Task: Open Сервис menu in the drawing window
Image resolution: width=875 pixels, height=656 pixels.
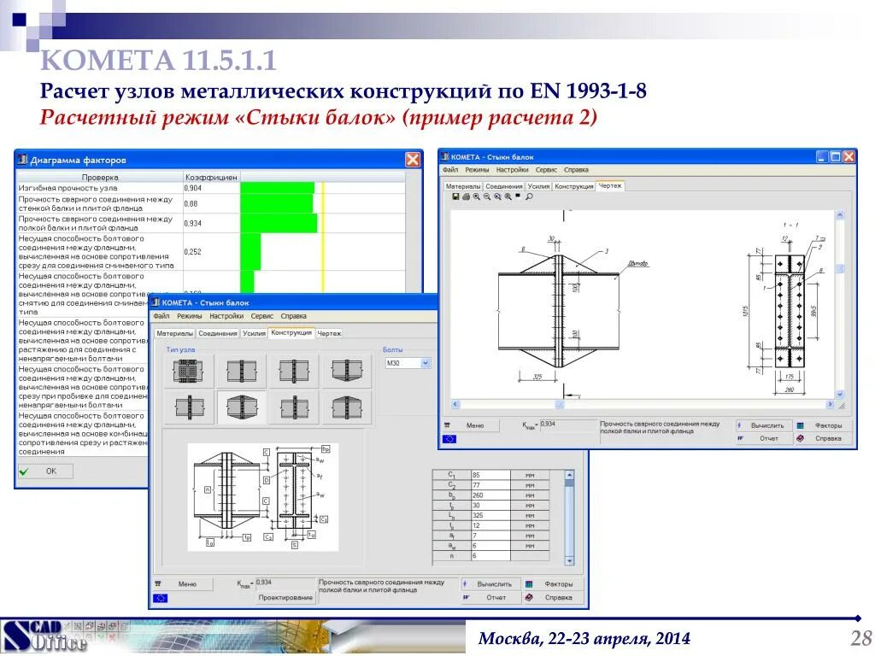Action: coord(546,170)
